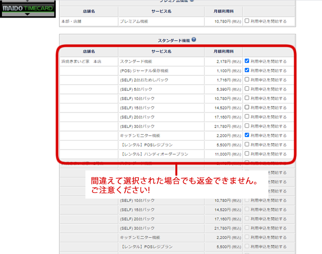Tick the 【レンタル】ハンディオーダープラン checkbox

(x=247, y=154)
